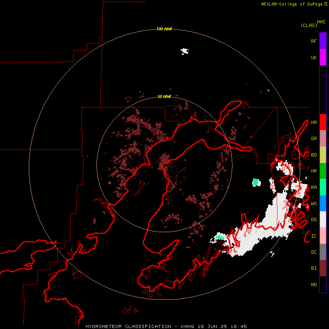Click the GR legend label
Viewport: 329px width, 329px height.
tap(314, 139)
